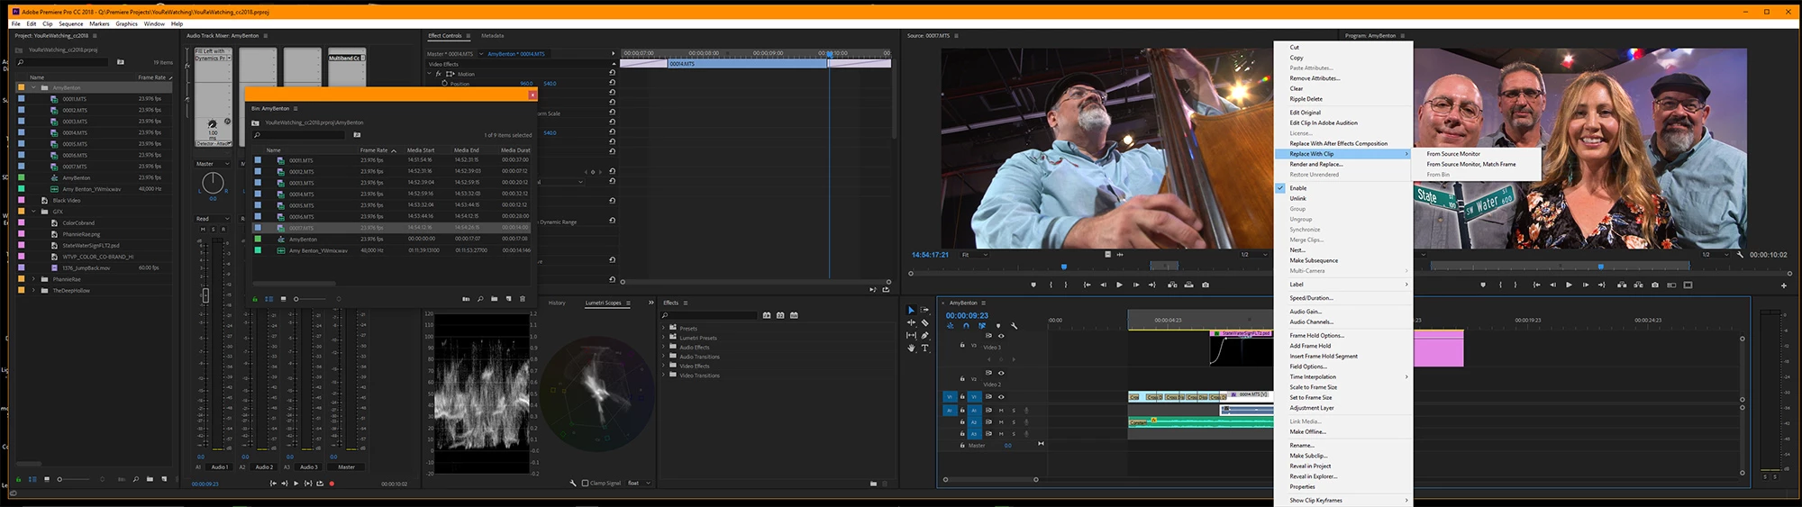Start recording in the Audio Track Mixer

pyautogui.click(x=332, y=484)
